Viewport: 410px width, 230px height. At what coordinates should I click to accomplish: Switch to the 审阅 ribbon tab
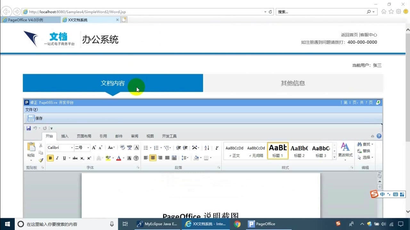pyautogui.click(x=135, y=136)
